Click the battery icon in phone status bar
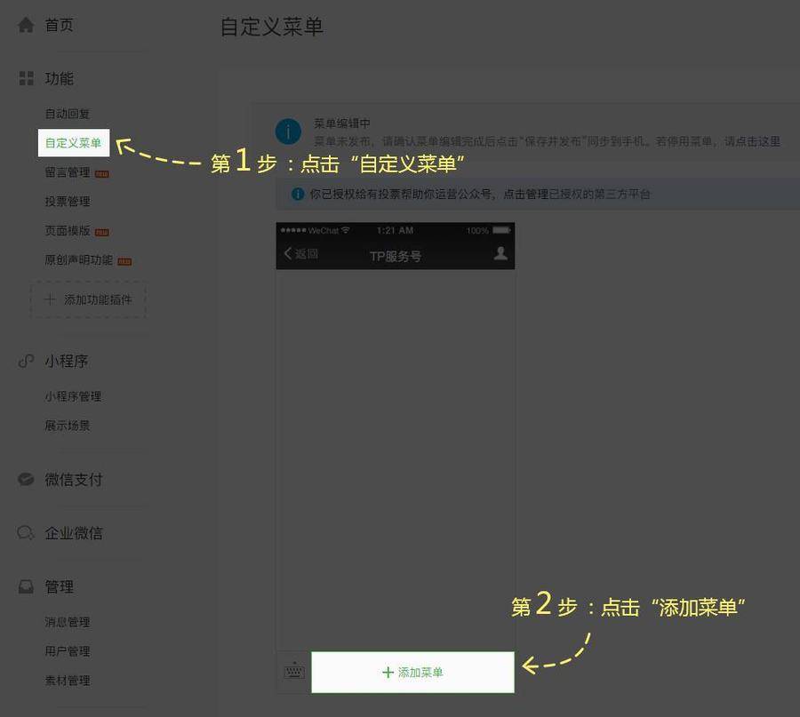The height and width of the screenshot is (717, 800). [x=501, y=230]
